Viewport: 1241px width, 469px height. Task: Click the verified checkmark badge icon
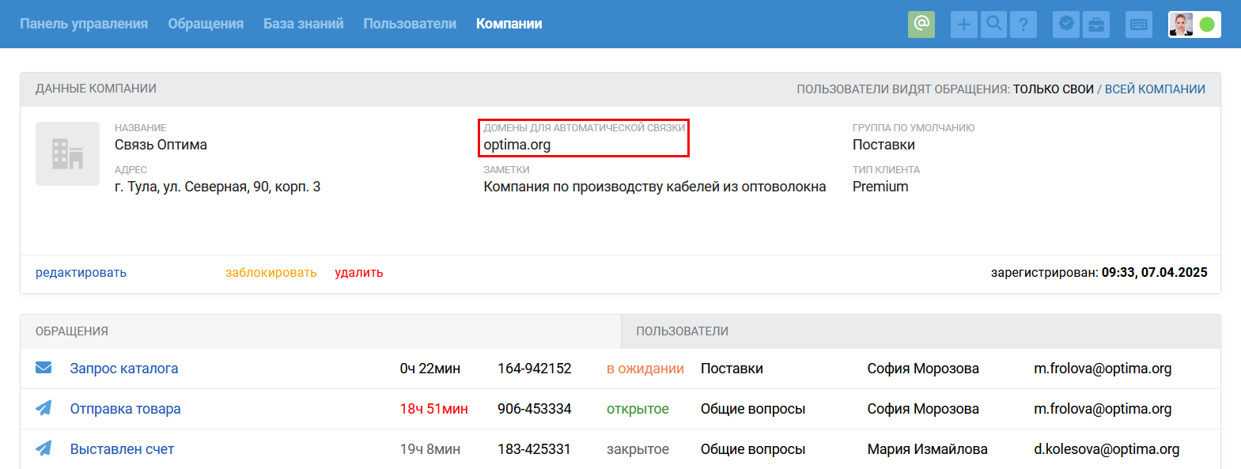click(1066, 25)
